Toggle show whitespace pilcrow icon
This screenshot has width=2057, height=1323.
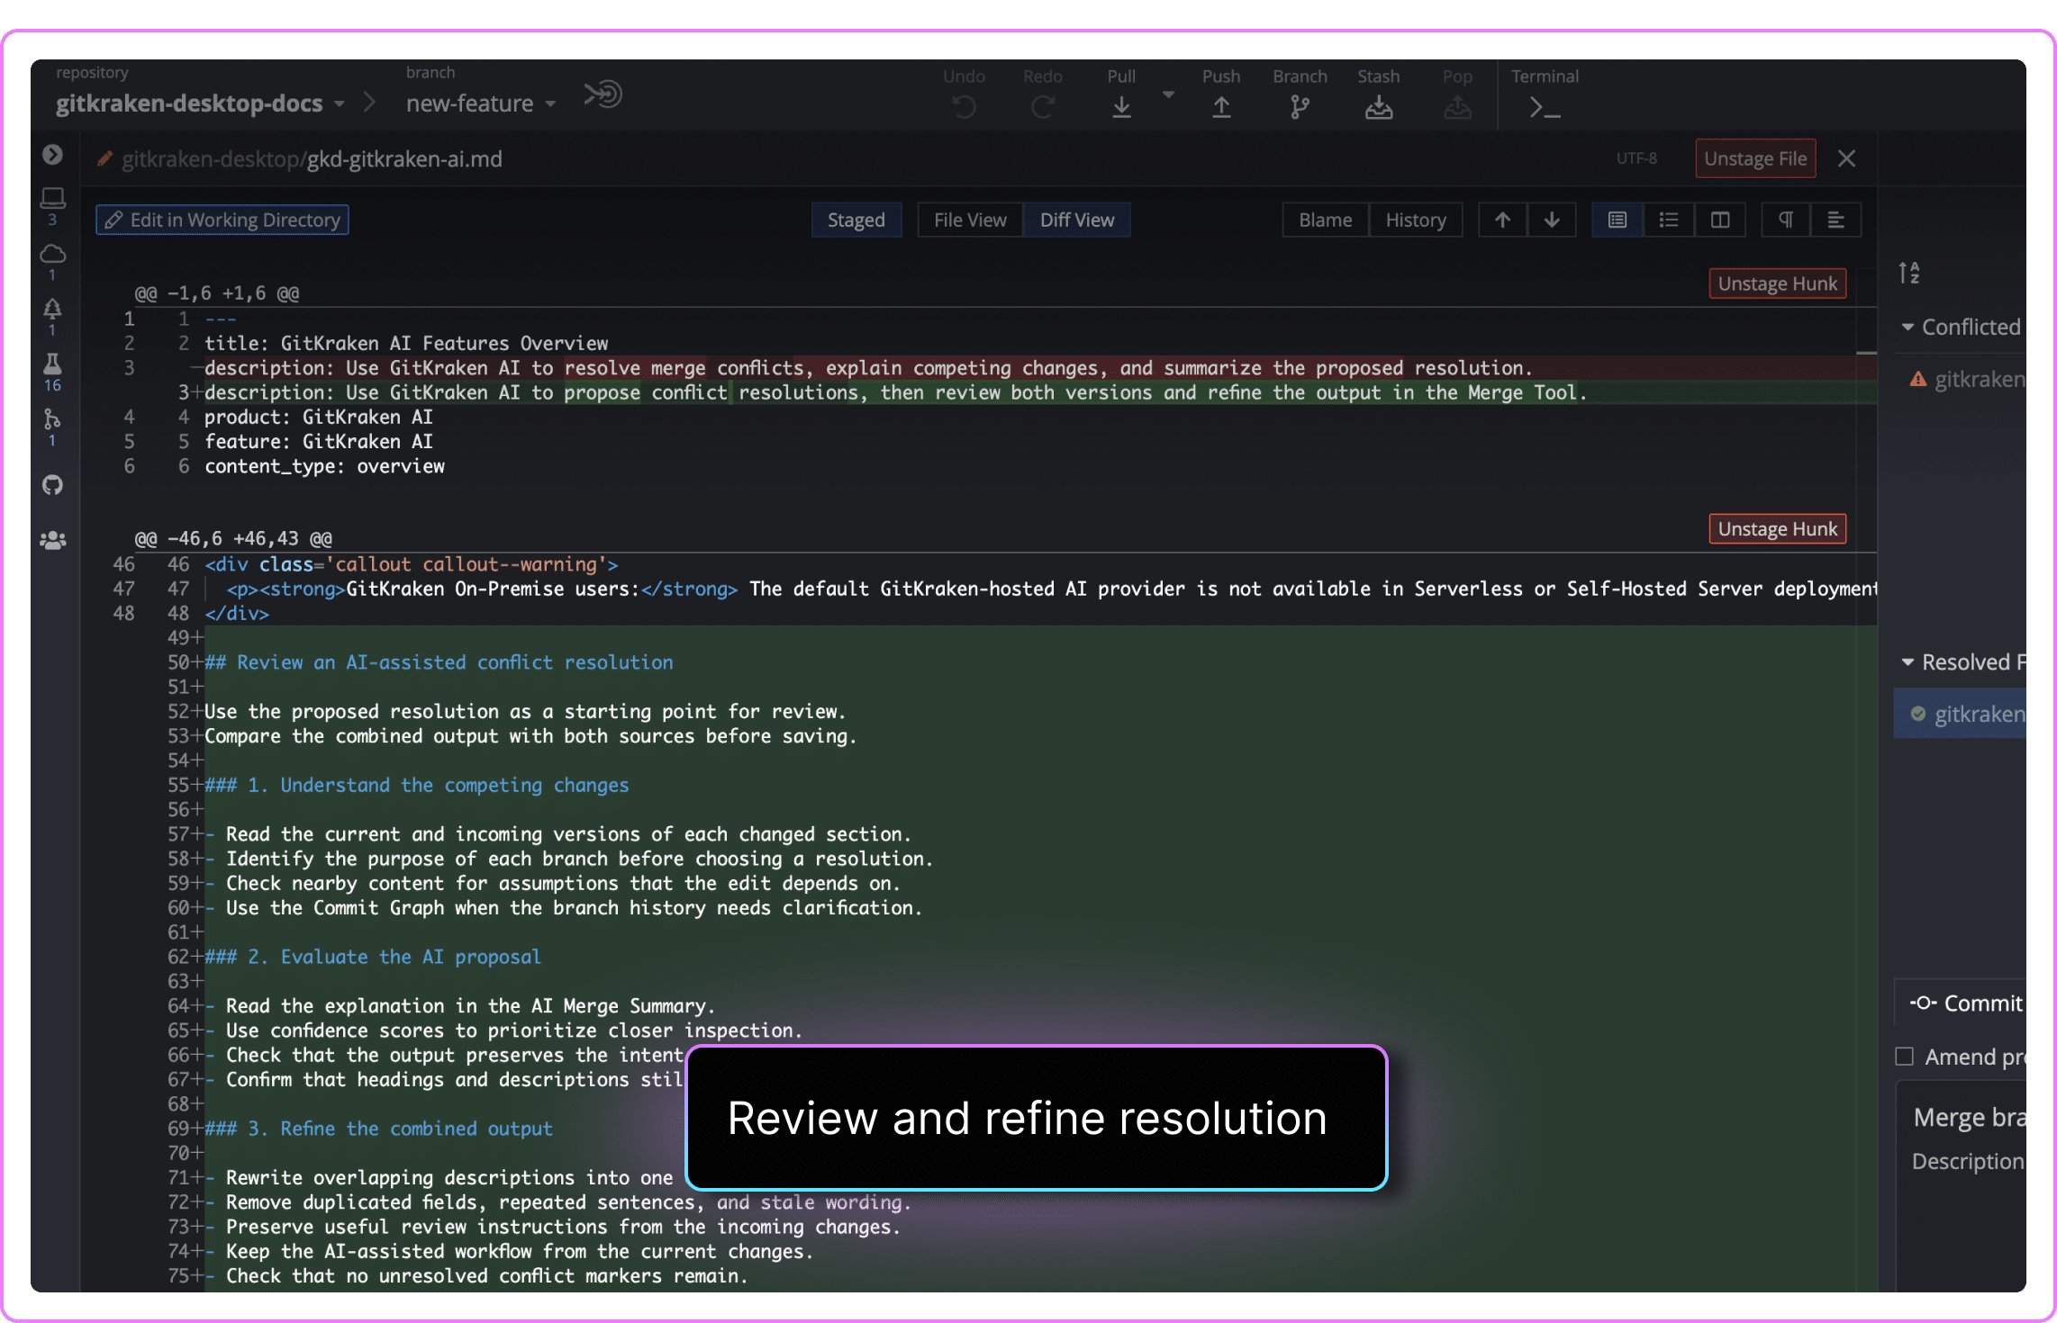click(x=1786, y=220)
